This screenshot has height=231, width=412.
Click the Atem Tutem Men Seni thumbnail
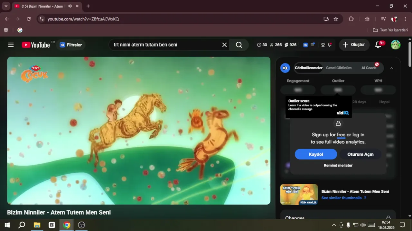(299, 194)
